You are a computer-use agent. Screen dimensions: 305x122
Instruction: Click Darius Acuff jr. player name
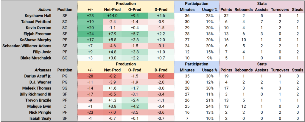(38, 76)
